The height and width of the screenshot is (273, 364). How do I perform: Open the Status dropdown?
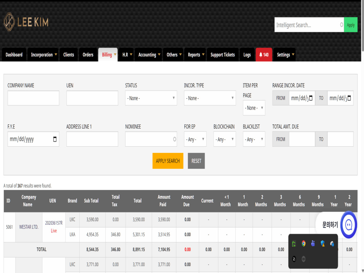[151, 98]
